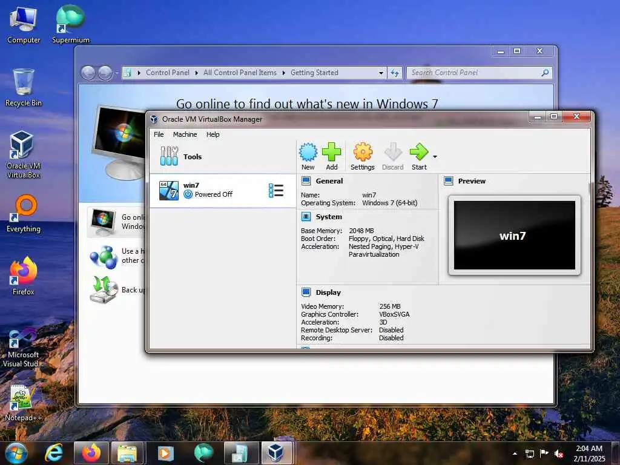Screen dimensions: 620x465
Task: Click Windows Media Player on the taskbar
Action: coord(165,453)
